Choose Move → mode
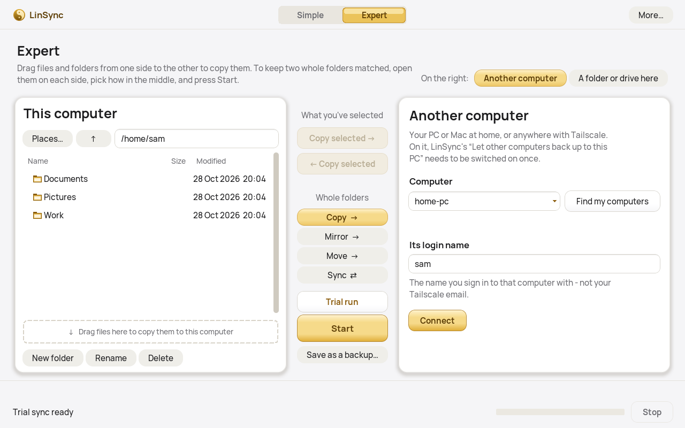 click(x=342, y=256)
